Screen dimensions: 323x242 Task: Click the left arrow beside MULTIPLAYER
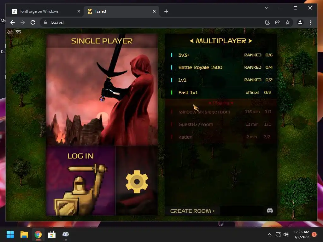click(192, 41)
